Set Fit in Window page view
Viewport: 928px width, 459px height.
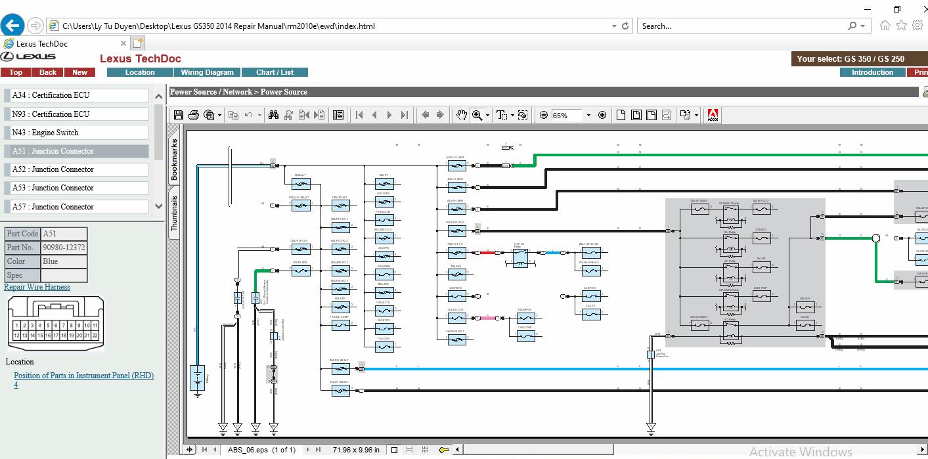coord(636,115)
